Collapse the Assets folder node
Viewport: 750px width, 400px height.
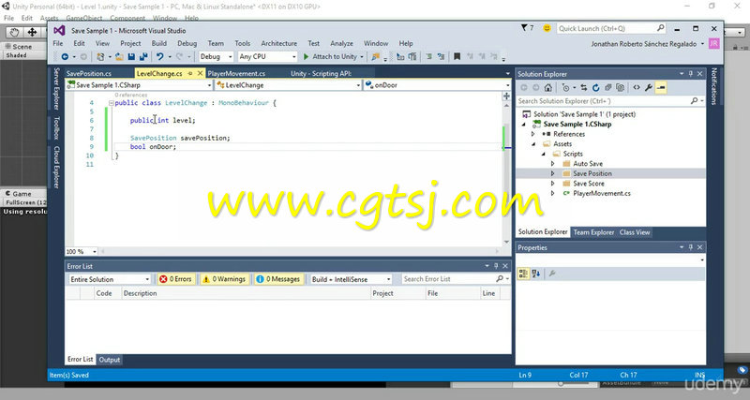pyautogui.click(x=533, y=144)
